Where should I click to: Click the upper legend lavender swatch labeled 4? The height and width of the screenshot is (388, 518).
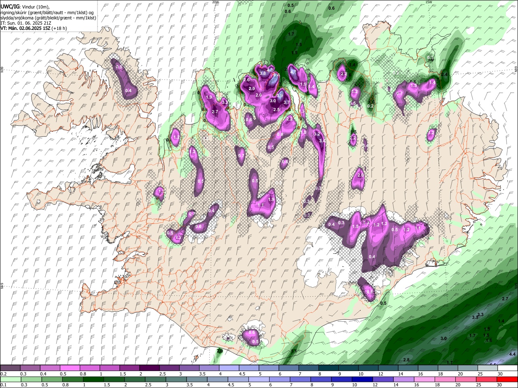(x=228, y=368)
